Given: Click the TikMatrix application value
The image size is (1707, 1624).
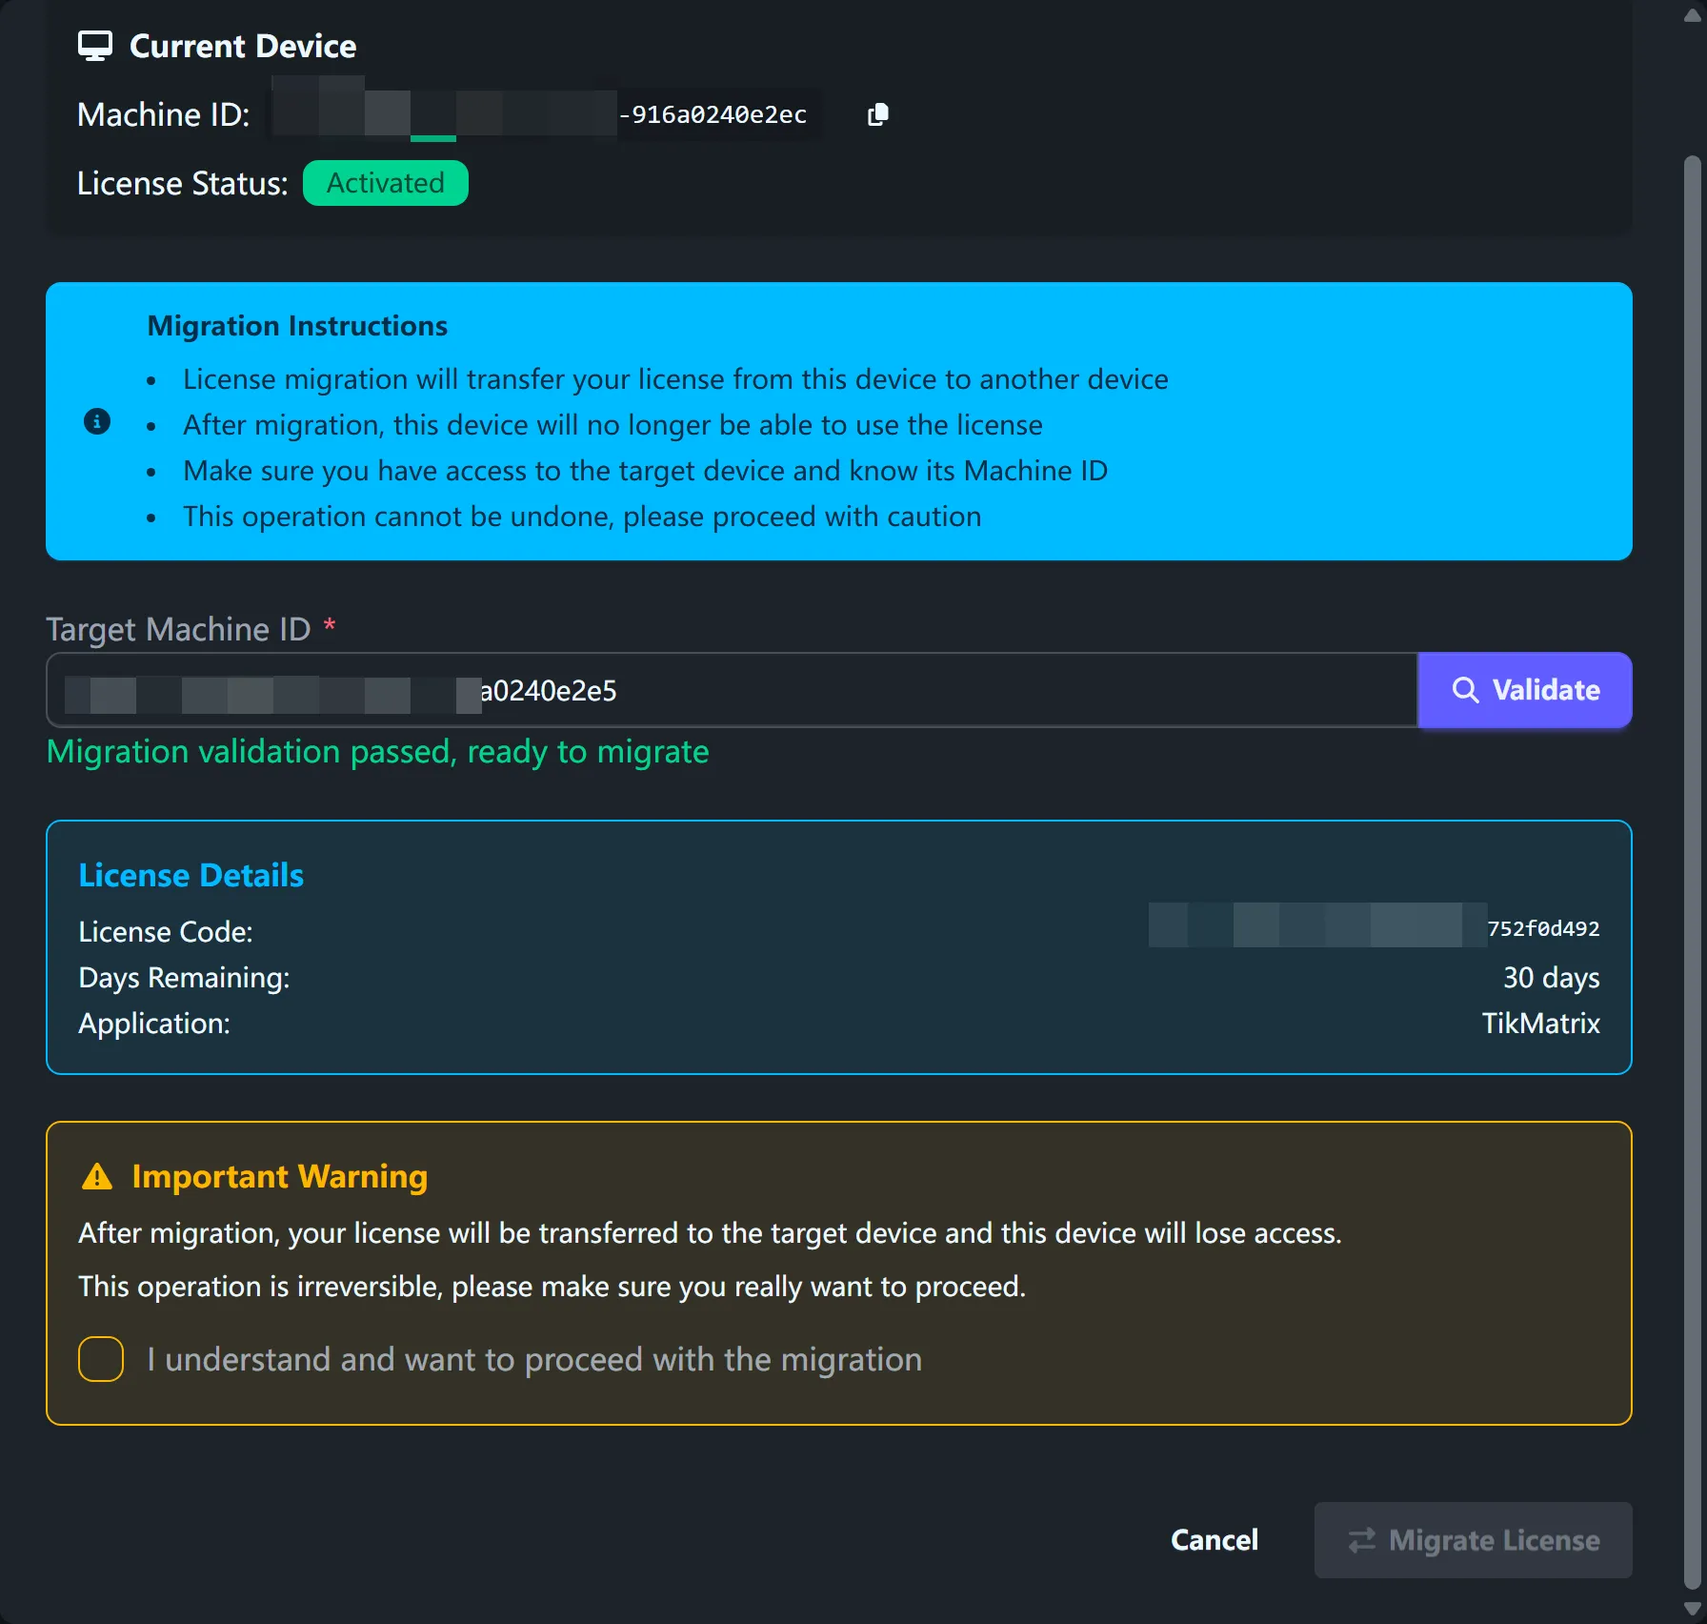Looking at the screenshot, I should pyautogui.click(x=1540, y=1023).
